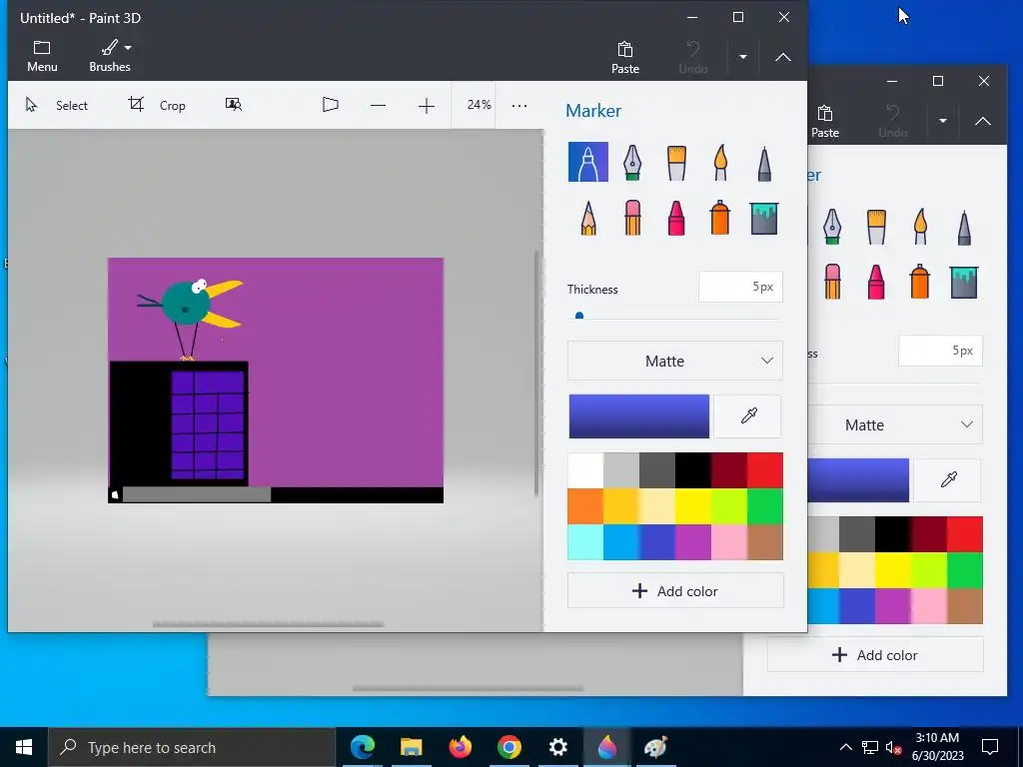The image size is (1023, 767).
Task: Choose the indigo swatch in front window
Action: (657, 542)
